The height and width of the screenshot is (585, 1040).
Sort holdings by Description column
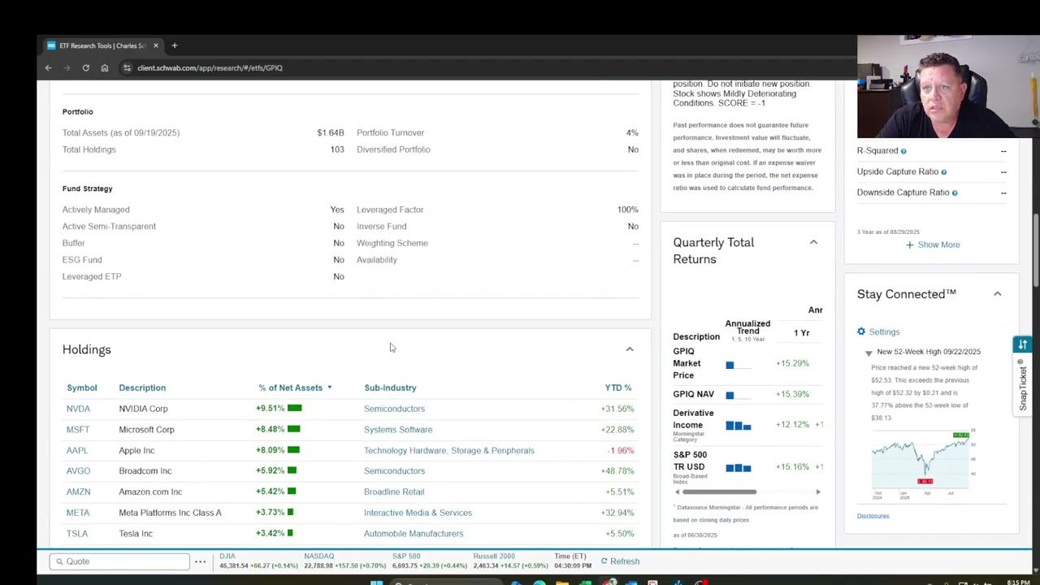pos(142,388)
